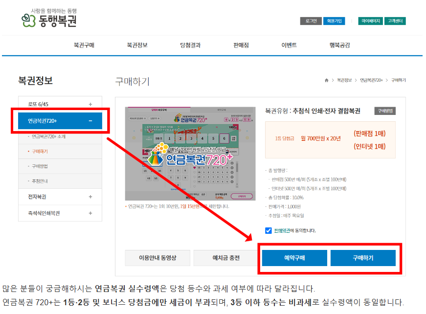The width and height of the screenshot is (426, 314).
Task: Expand the 로또 6/45 plus icon
Action: pyautogui.click(x=90, y=104)
